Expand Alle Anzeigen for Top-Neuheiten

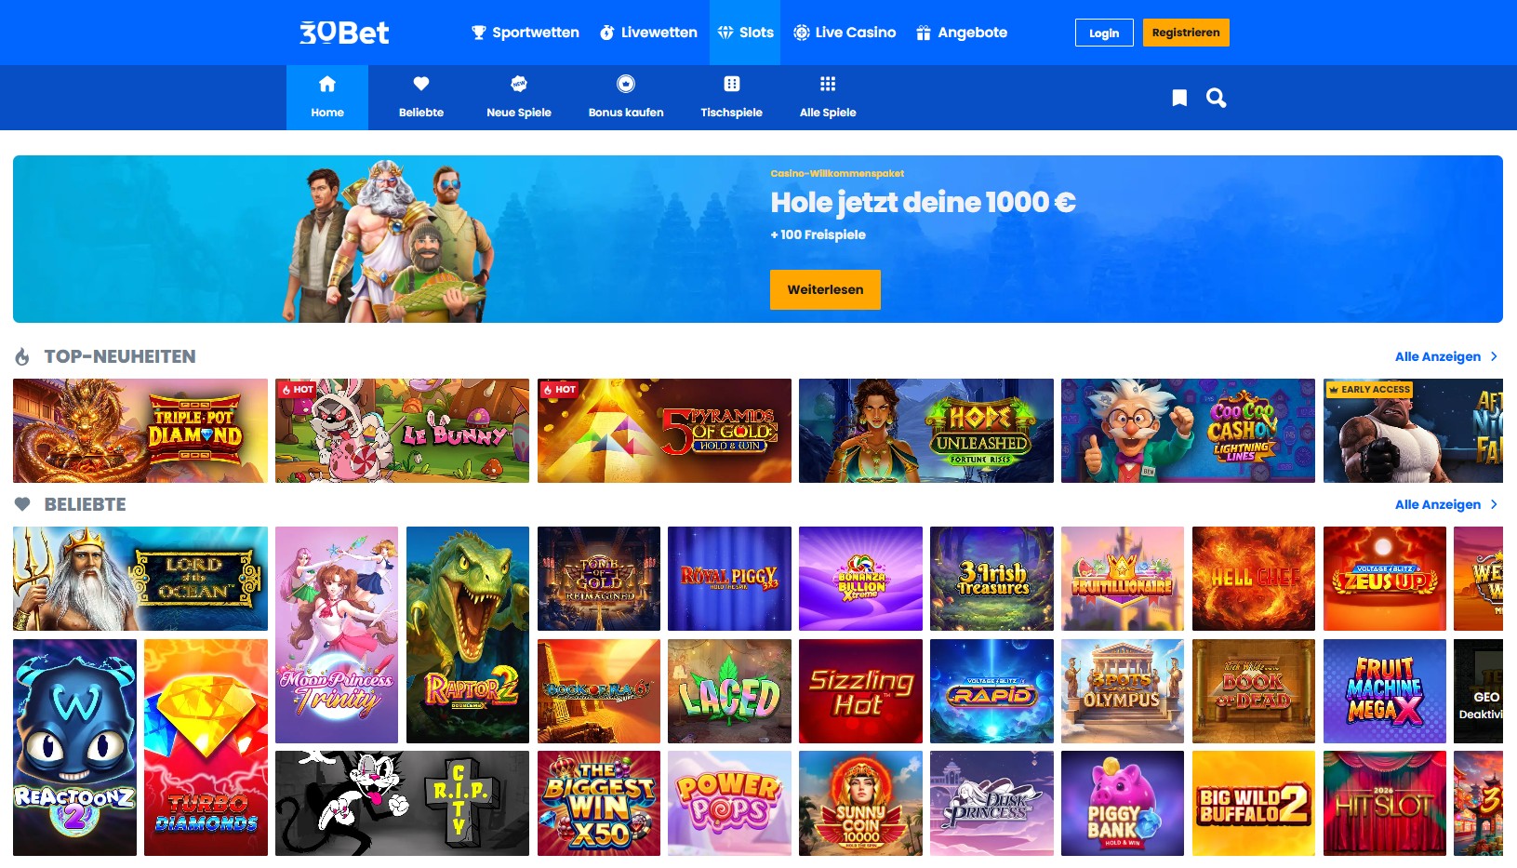click(x=1446, y=356)
